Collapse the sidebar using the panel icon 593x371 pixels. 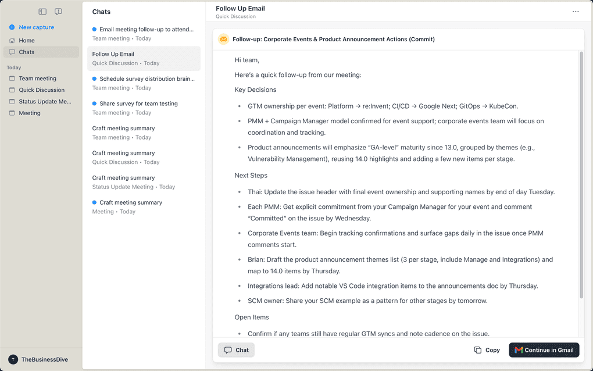click(x=42, y=11)
